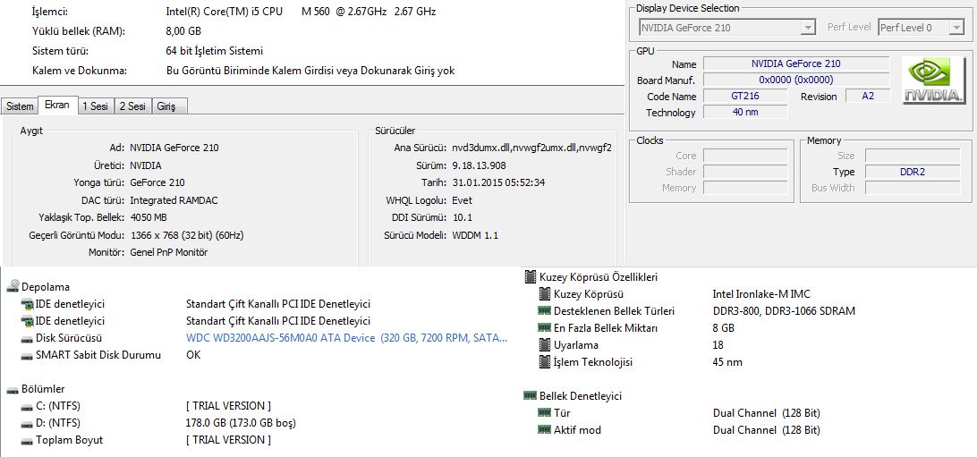
Task: Click the NVIDIA logo image
Action: 933,81
